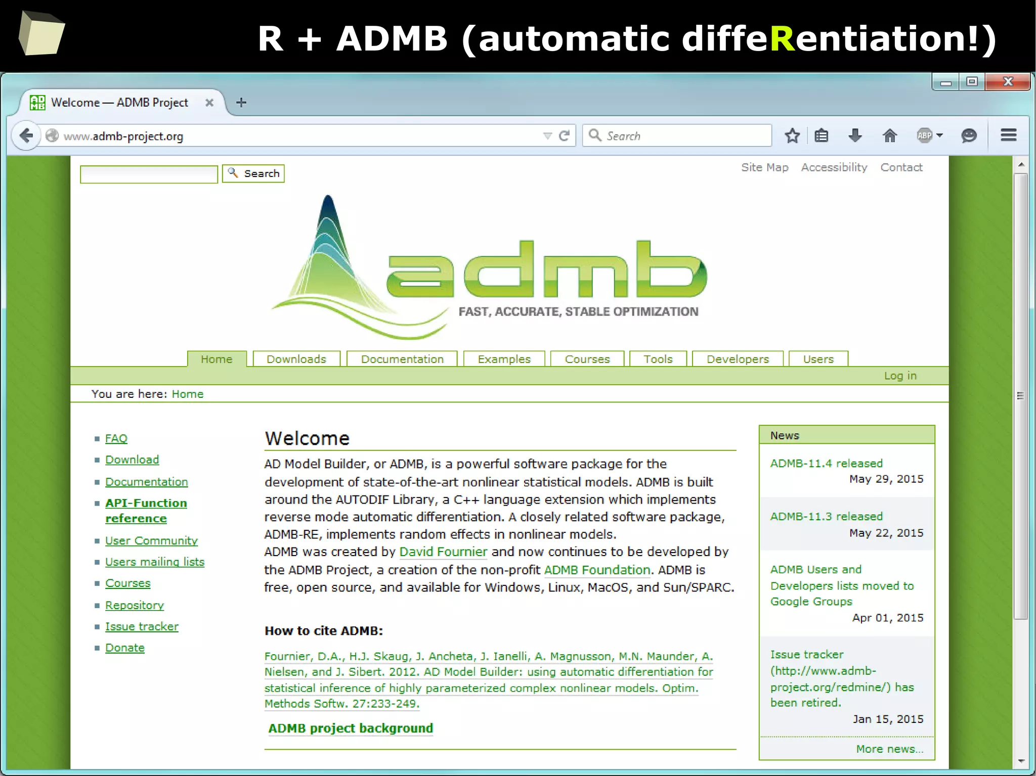Open the Firefox hamburger menu
The width and height of the screenshot is (1036, 776).
(x=1008, y=135)
